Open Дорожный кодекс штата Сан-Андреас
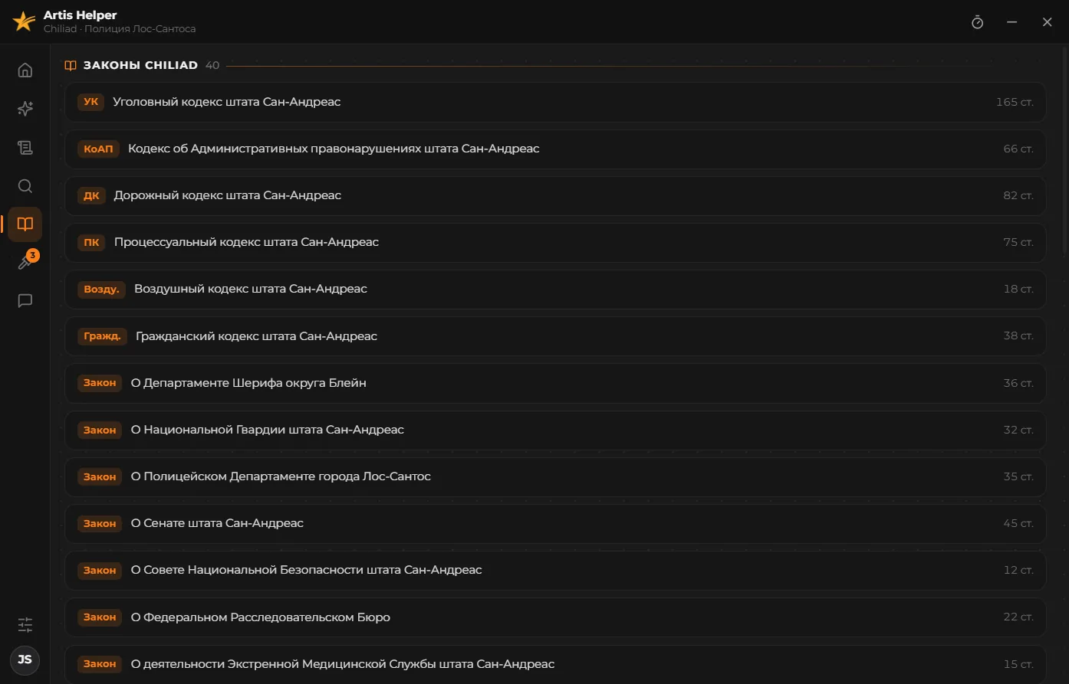Viewport: 1069px width, 684px height. (x=555, y=195)
